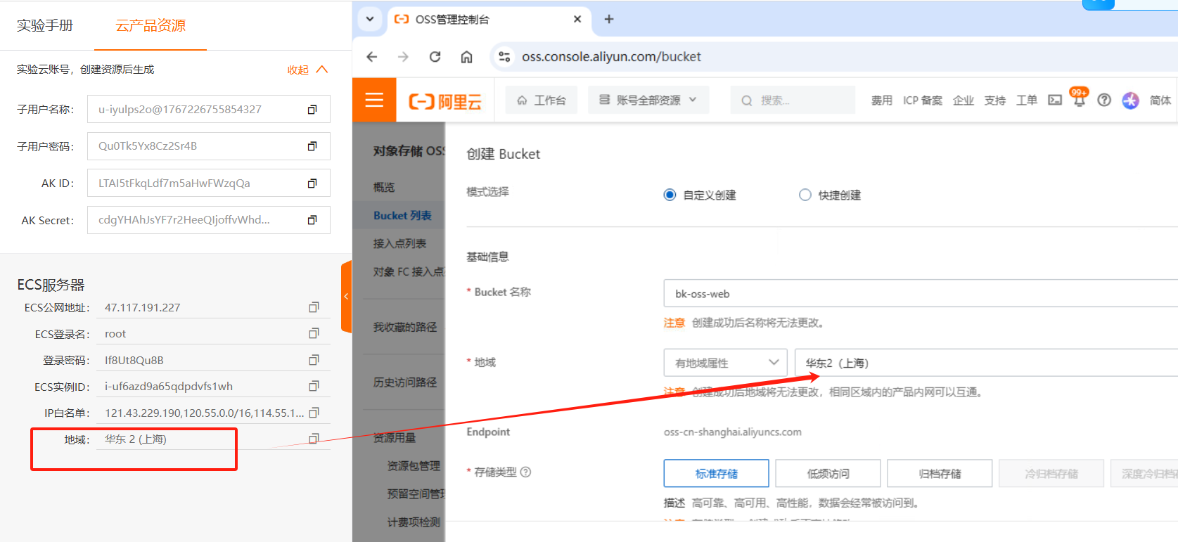Image resolution: width=1178 pixels, height=542 pixels.
Task: Open Bucket 列表 in sidebar
Action: click(402, 215)
